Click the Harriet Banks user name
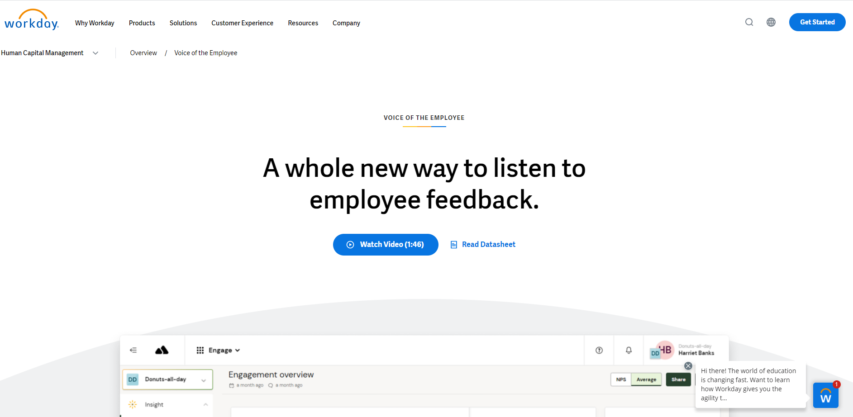Screen dimensions: 853x417 [696, 353]
